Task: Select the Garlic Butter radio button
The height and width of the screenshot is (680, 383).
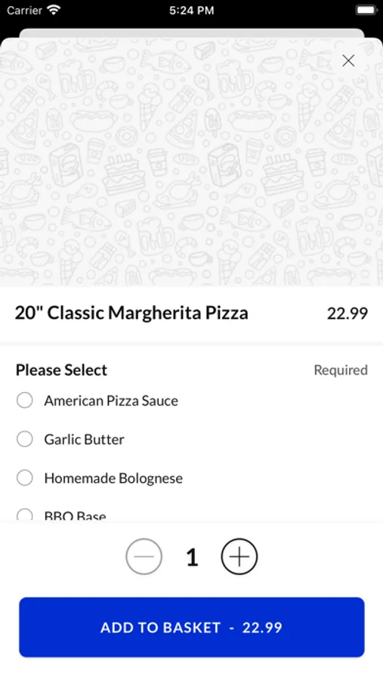Action: click(x=25, y=439)
